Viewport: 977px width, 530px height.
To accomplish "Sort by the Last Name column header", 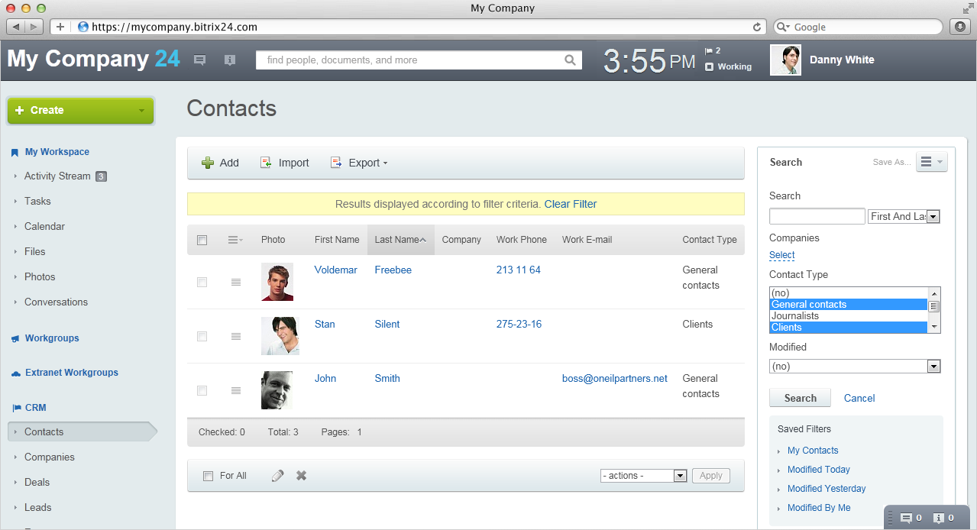I will [x=401, y=240].
